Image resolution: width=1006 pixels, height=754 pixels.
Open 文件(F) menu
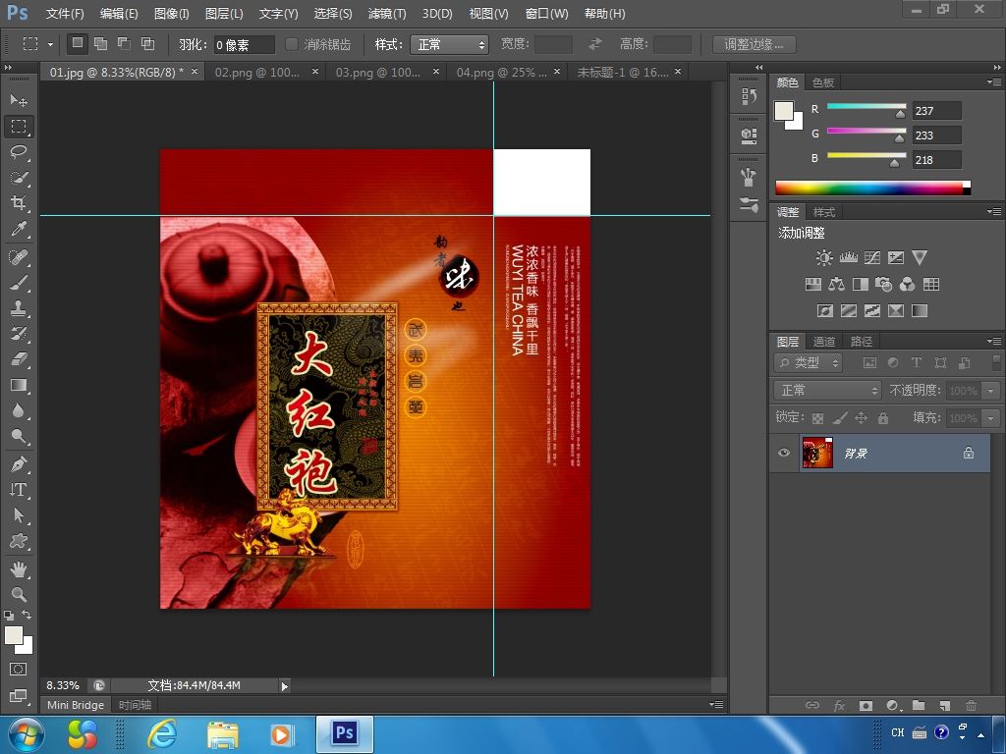tap(65, 14)
